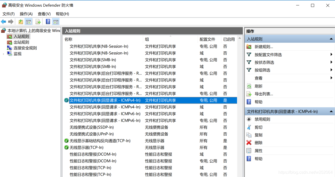Click the green check icon on 无线显示器(TCP-In)
Screen dimensions: 335x177
66,147
